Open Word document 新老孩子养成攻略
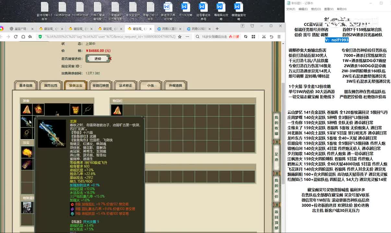This screenshot has width=391, height=233. (168, 11)
